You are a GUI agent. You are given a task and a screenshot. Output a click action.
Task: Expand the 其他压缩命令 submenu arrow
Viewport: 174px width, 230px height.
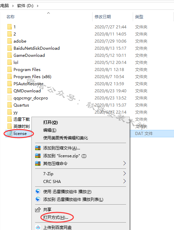pyautogui.click(x=124, y=163)
